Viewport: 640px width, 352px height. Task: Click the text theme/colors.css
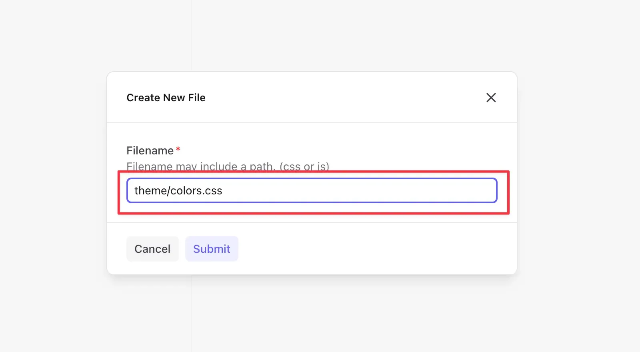pos(178,190)
